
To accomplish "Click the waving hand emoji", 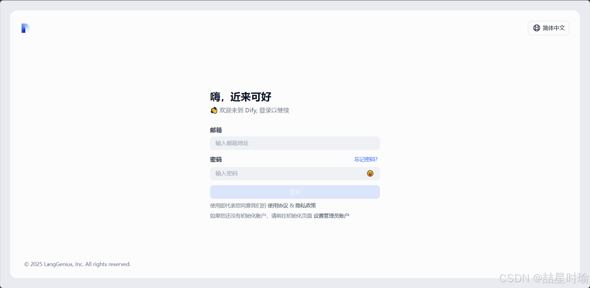I will (214, 110).
